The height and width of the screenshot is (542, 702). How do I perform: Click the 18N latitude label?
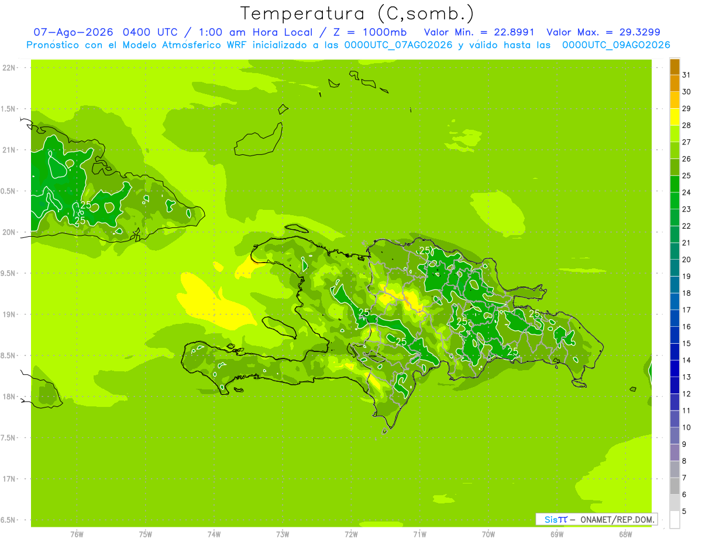pyautogui.click(x=9, y=397)
